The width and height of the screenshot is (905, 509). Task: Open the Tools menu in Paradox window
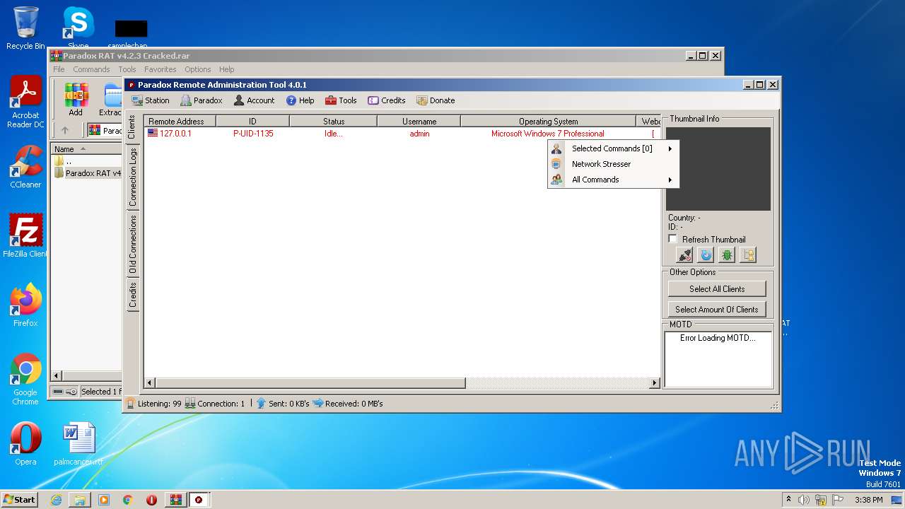pos(341,100)
